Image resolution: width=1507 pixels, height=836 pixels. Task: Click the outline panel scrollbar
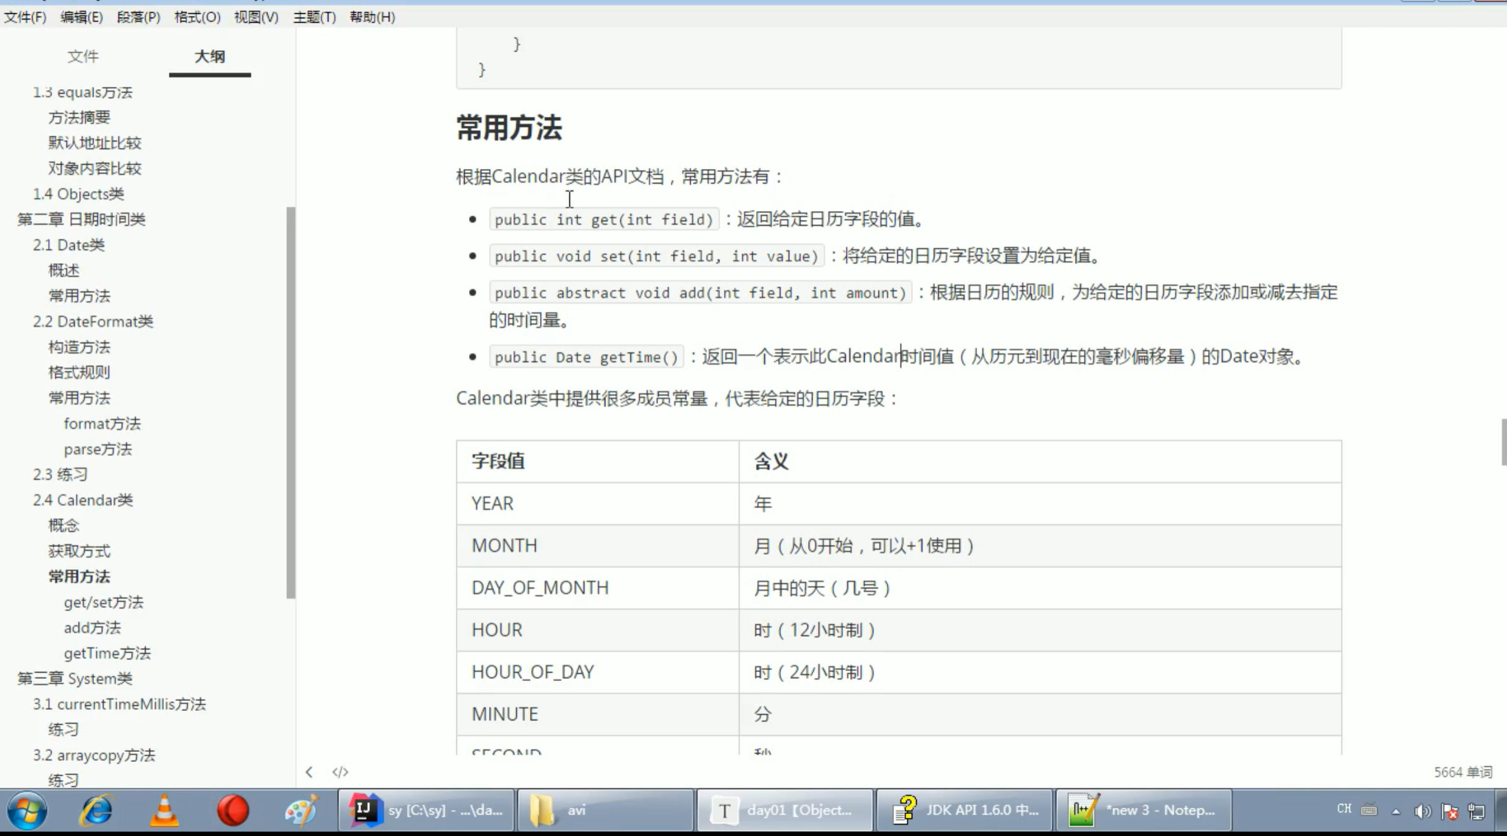coord(291,402)
